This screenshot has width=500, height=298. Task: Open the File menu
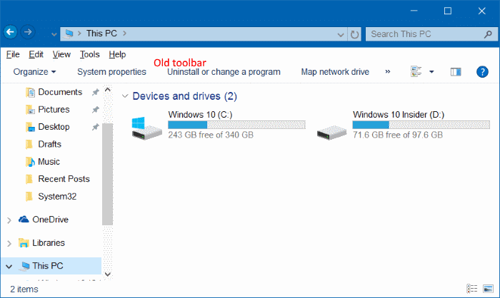coord(13,54)
